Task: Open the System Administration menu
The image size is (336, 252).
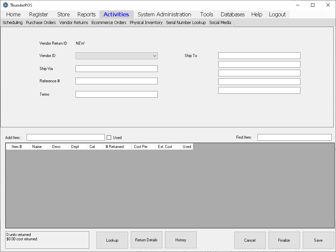Action: [164, 14]
